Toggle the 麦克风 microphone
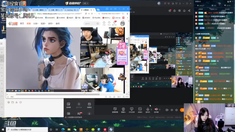This screenshot has height=132, width=235. 148,110
